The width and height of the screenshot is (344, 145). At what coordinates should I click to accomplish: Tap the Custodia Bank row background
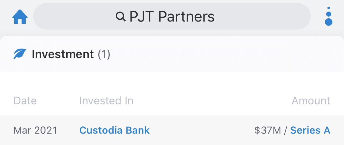201,130
